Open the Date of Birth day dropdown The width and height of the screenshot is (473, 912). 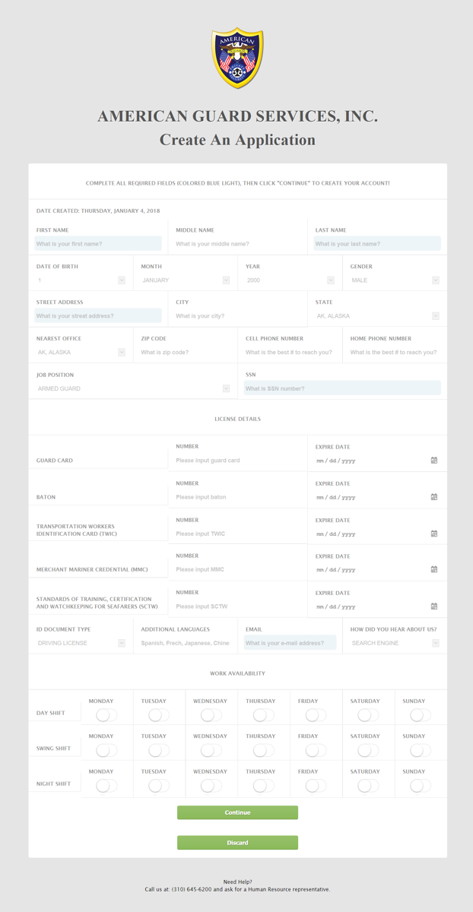coord(81,280)
